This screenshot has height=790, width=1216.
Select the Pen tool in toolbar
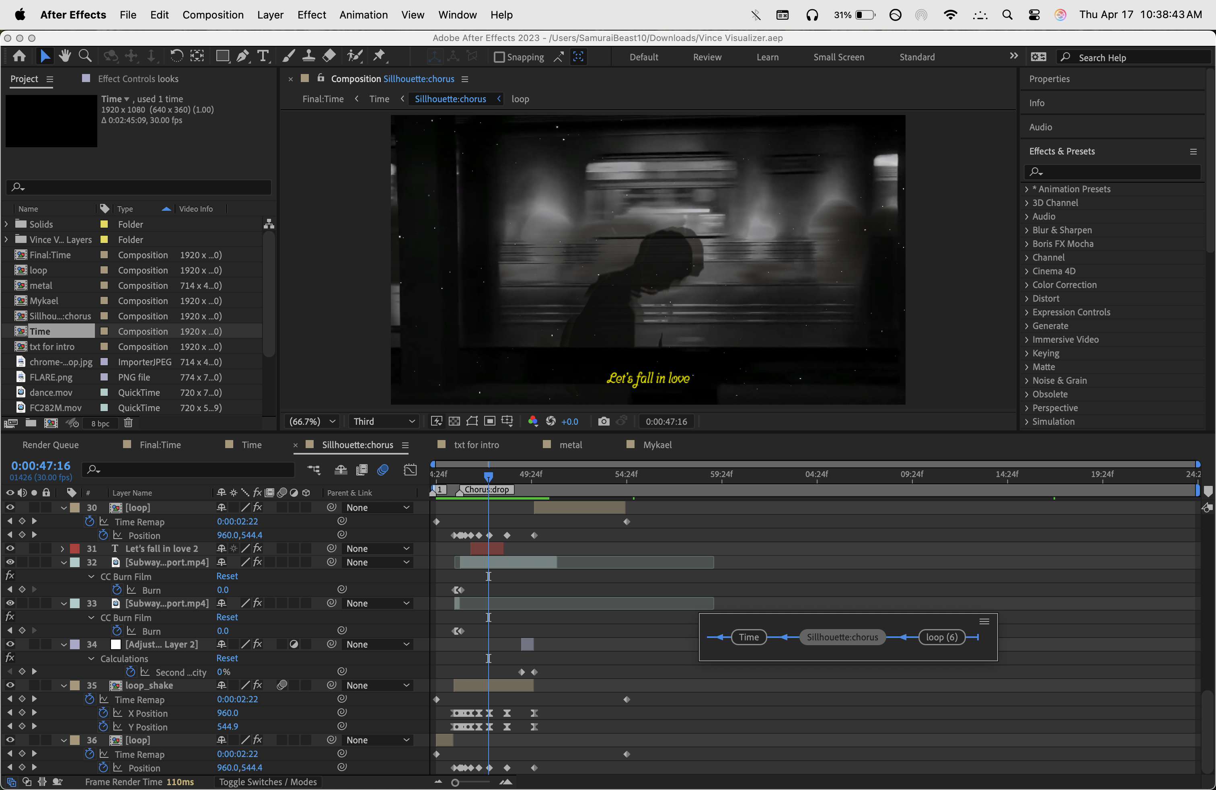tap(243, 56)
